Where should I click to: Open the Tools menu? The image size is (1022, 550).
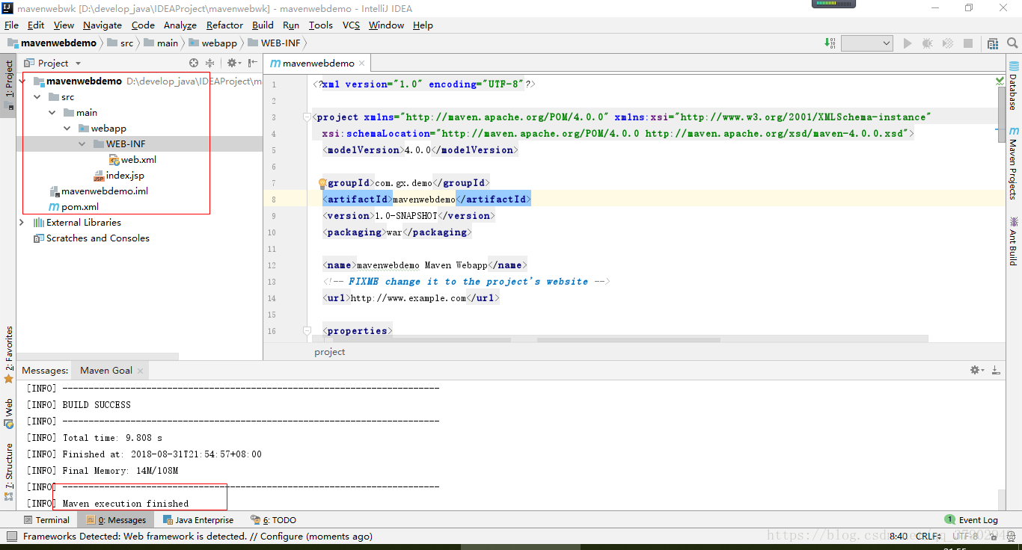321,25
